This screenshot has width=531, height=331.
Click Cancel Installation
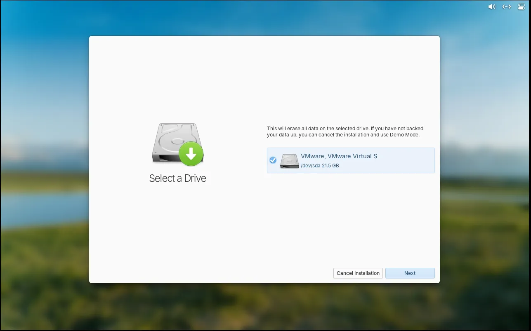[358, 273]
